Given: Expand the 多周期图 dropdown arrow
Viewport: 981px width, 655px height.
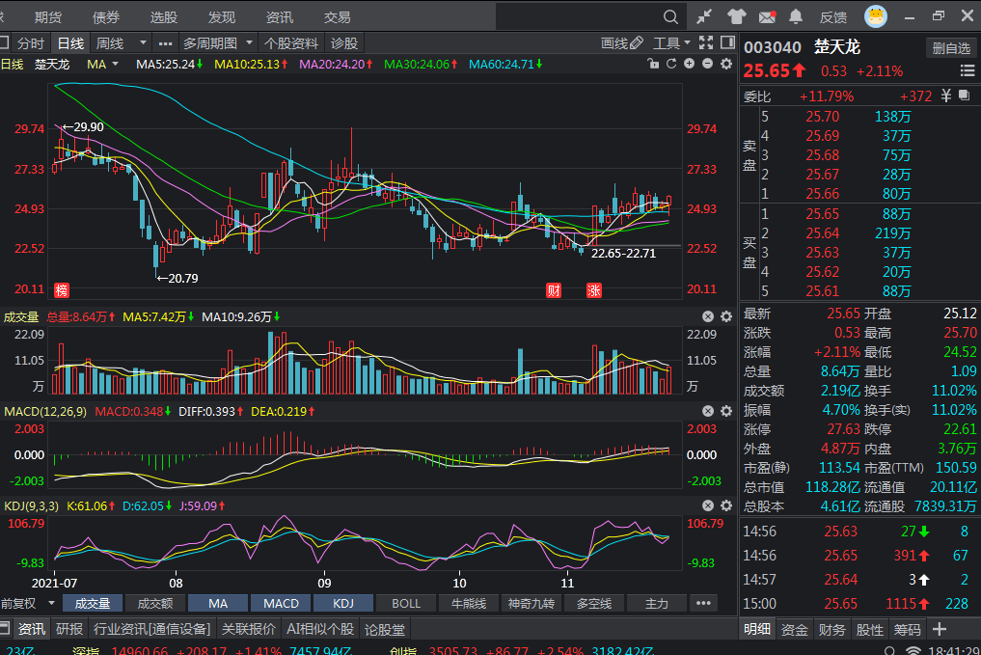Looking at the screenshot, I should click(x=248, y=42).
